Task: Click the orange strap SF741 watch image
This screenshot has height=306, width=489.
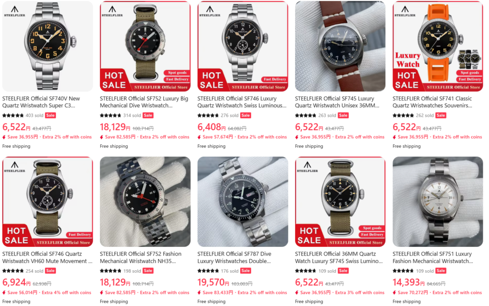Action: pos(437,46)
